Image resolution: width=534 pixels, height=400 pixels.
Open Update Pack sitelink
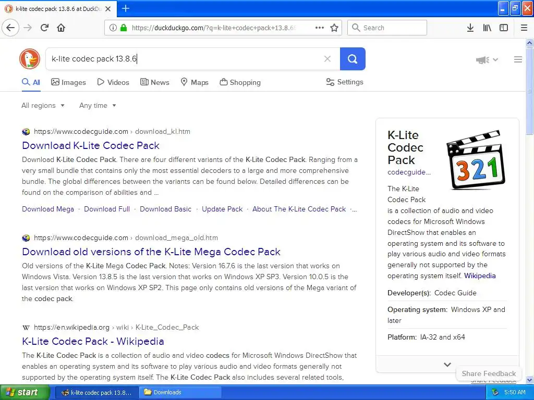tap(222, 209)
